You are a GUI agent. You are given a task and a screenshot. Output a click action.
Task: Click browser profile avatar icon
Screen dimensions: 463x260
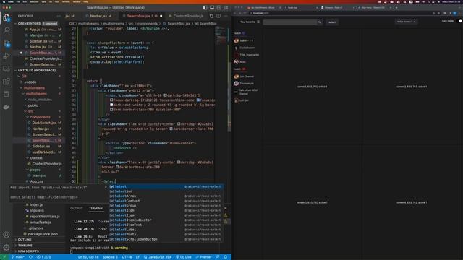tap(455, 13)
